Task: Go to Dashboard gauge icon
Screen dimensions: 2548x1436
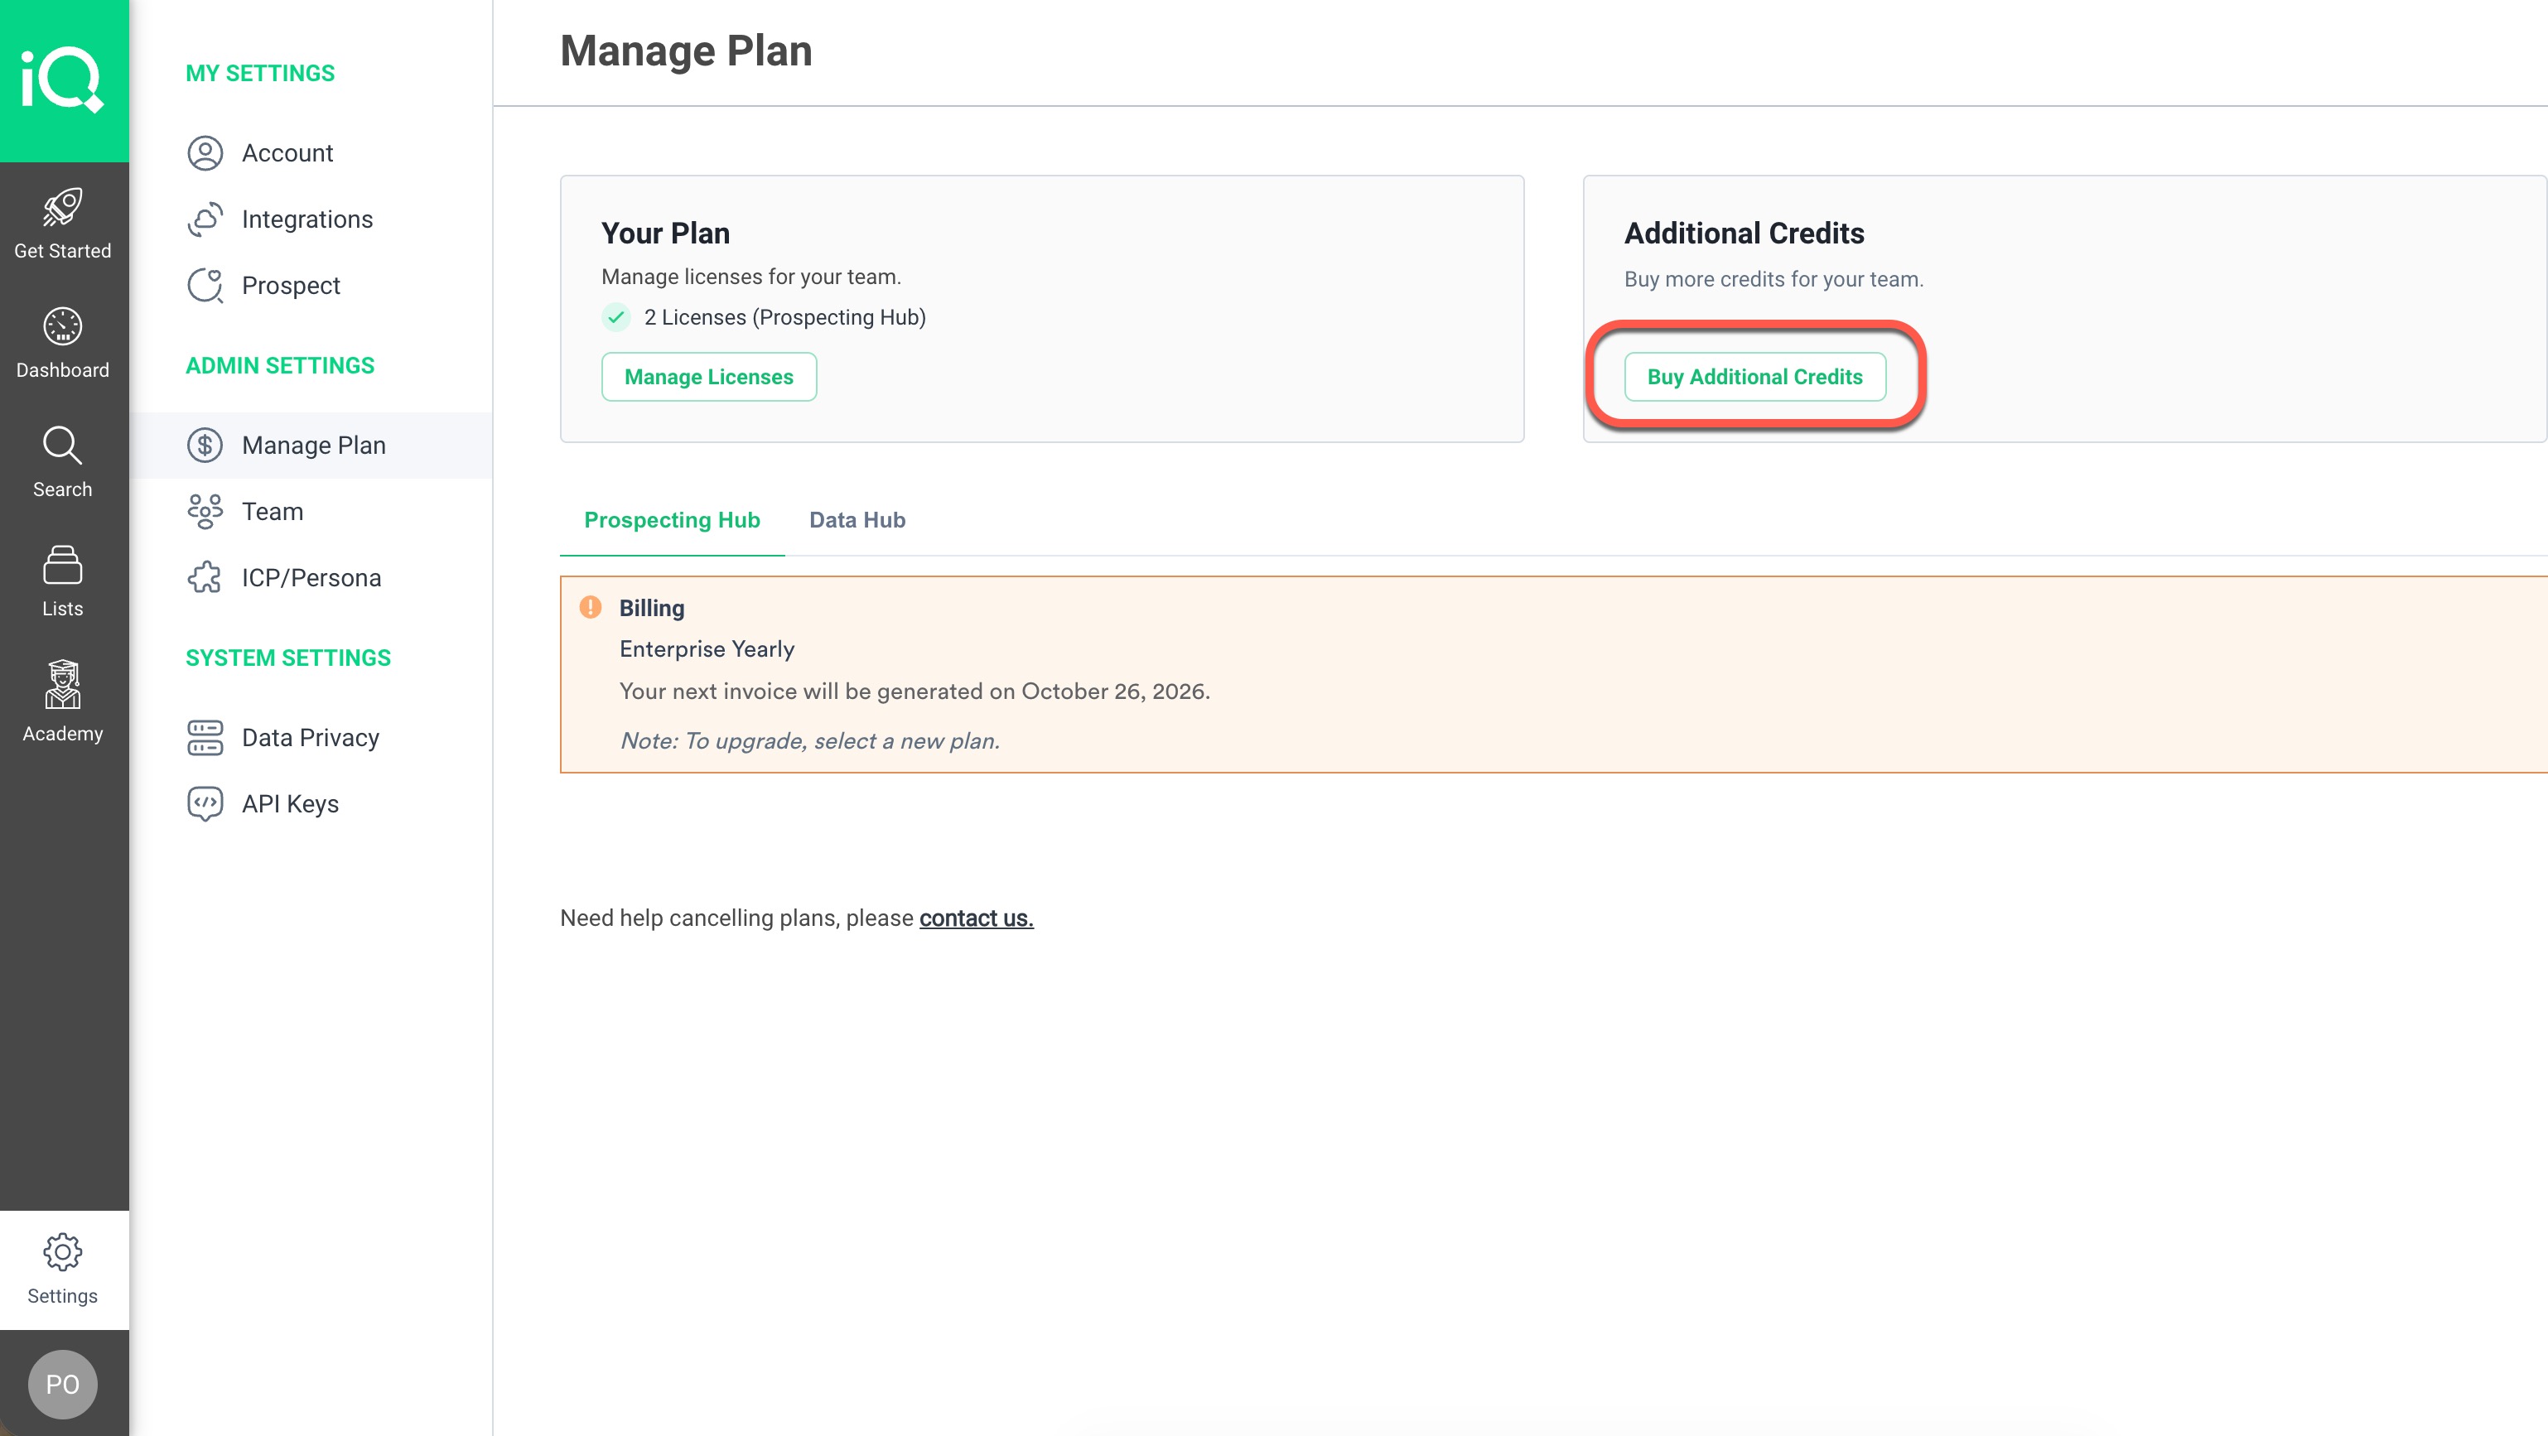Action: [62, 326]
